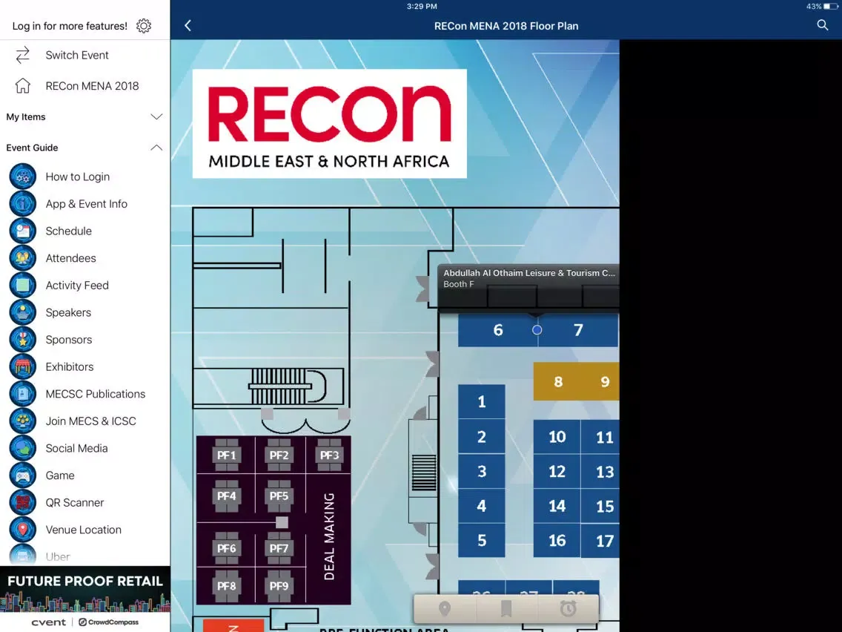Viewport: 842px width, 632px height.
Task: Click the Activity Feed icon
Action: pyautogui.click(x=22, y=286)
